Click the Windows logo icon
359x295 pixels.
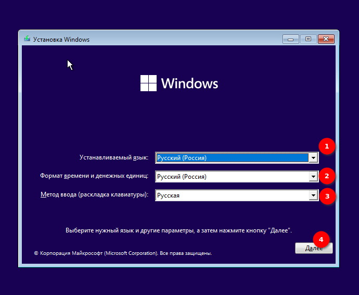(x=148, y=83)
